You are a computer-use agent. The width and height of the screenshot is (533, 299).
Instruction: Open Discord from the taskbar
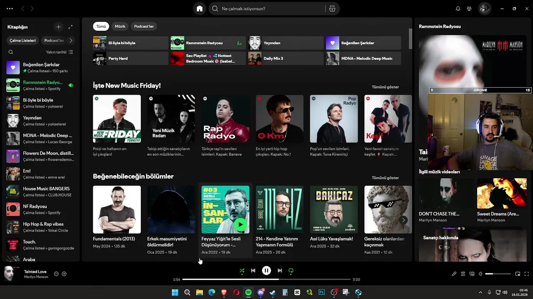click(x=261, y=292)
